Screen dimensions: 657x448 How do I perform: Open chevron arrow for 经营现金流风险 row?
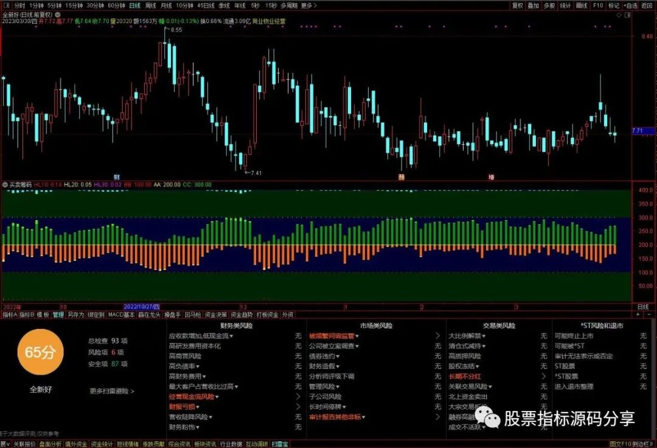click(298, 396)
